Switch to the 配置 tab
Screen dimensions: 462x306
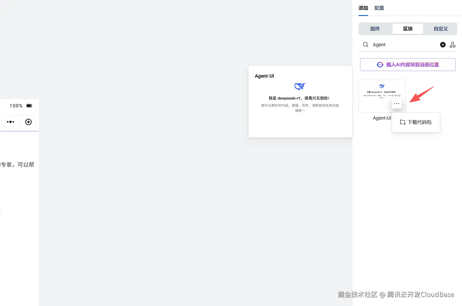tap(379, 8)
